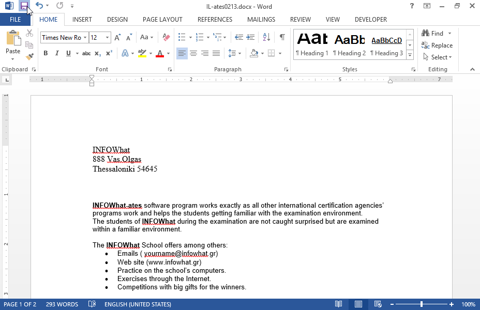Screen dimensions: 480x310
Task: Open the Paste clipboard icon
Action: click(x=13, y=39)
